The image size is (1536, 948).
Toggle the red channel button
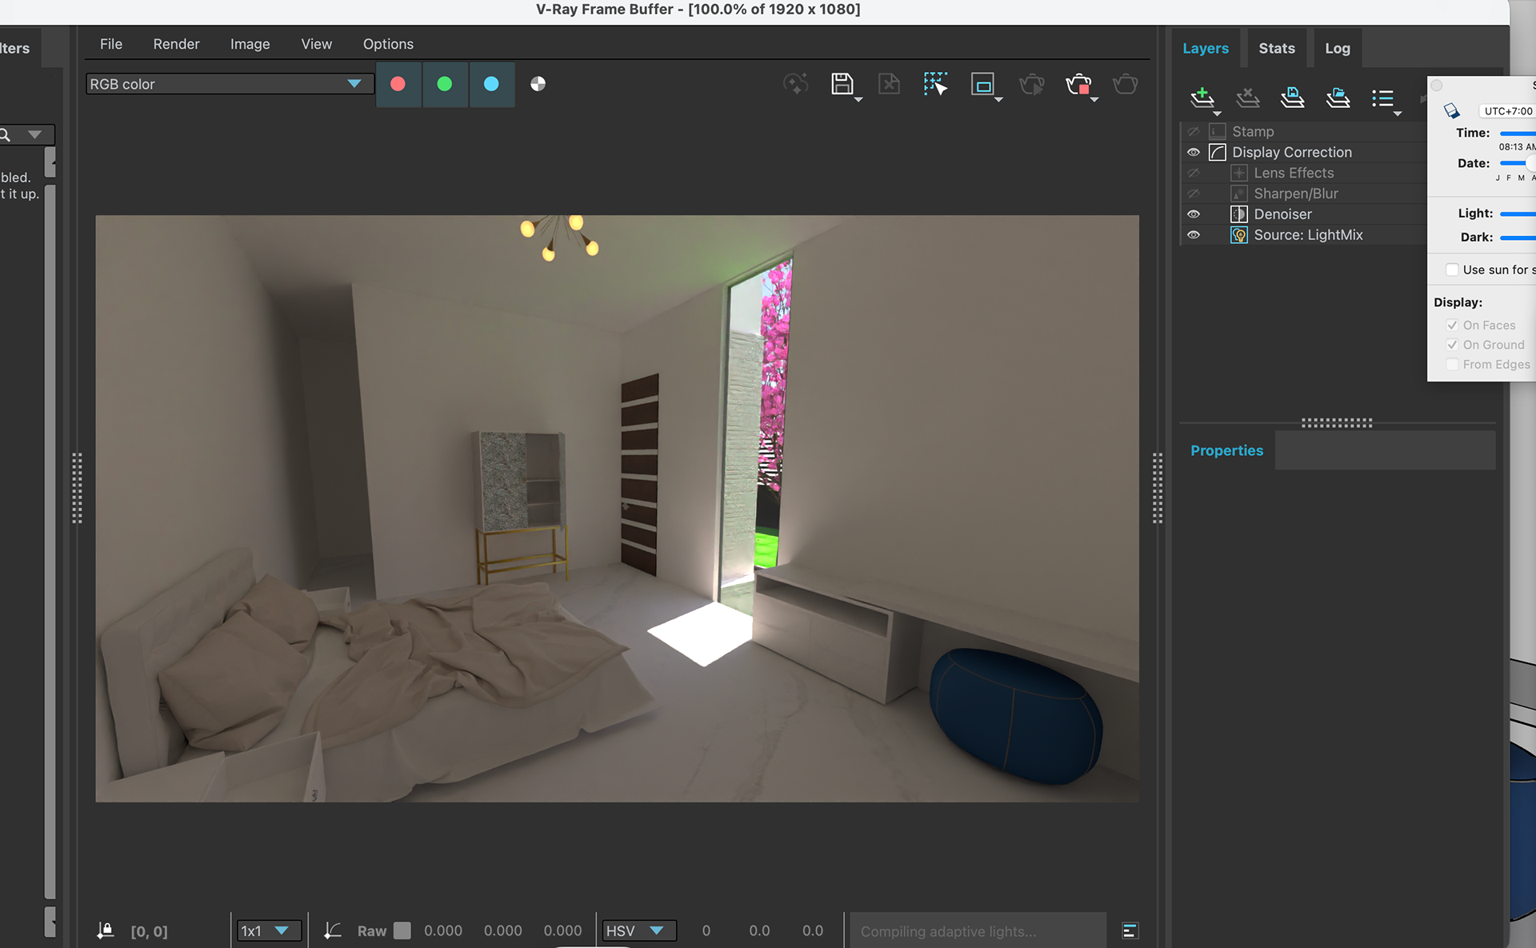398,84
